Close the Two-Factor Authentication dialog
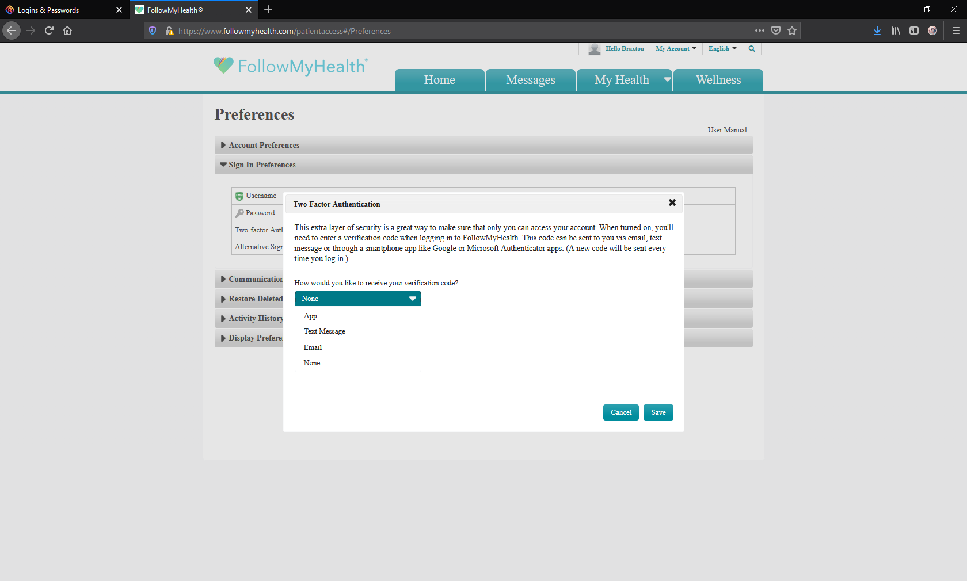Viewport: 967px width, 581px height. (672, 203)
